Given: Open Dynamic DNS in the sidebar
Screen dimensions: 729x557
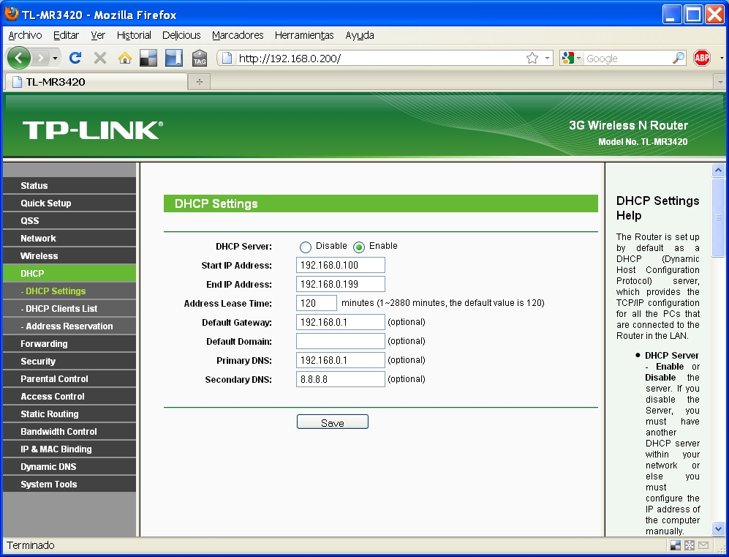Looking at the screenshot, I should point(69,467).
